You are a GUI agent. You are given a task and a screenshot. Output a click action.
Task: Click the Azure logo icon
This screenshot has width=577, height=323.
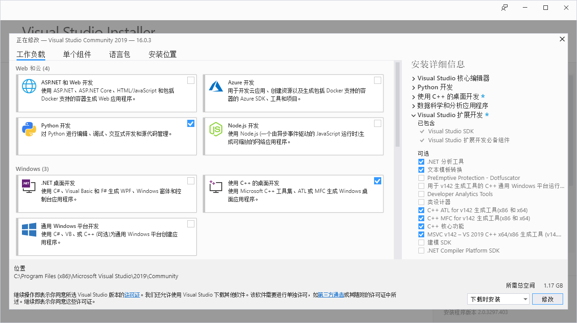click(216, 86)
